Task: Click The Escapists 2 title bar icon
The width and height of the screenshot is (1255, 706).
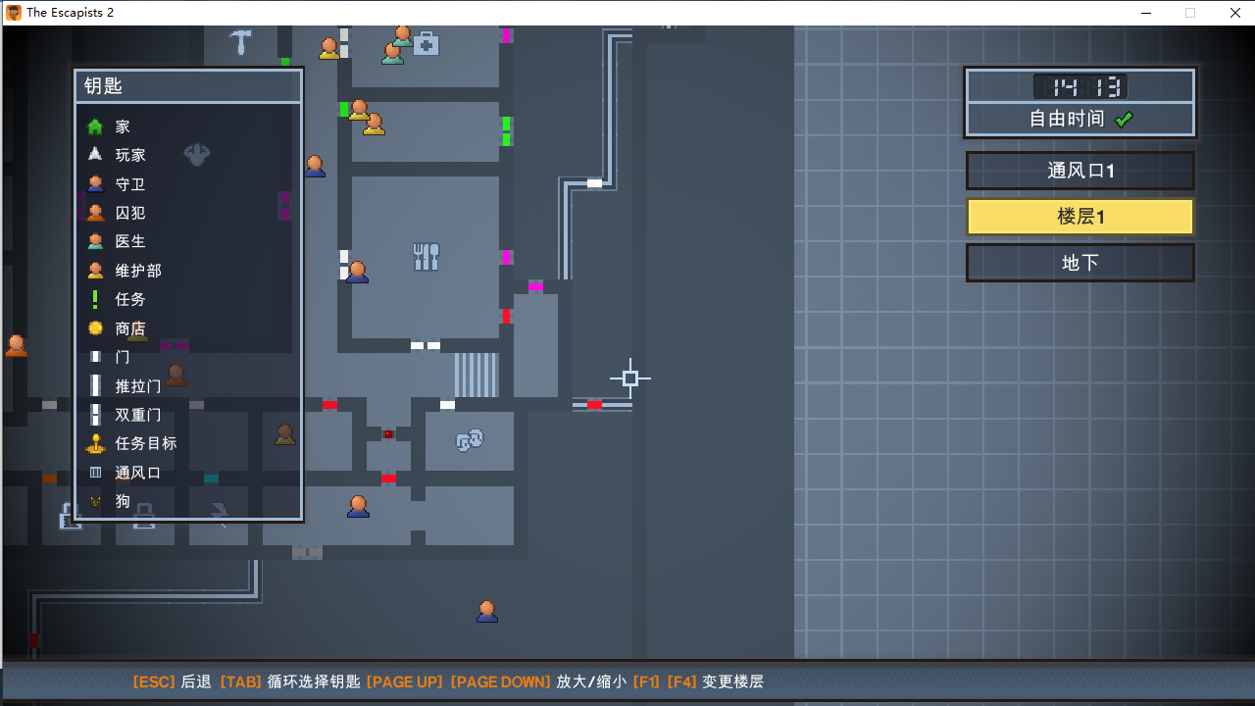Action: pos(14,13)
